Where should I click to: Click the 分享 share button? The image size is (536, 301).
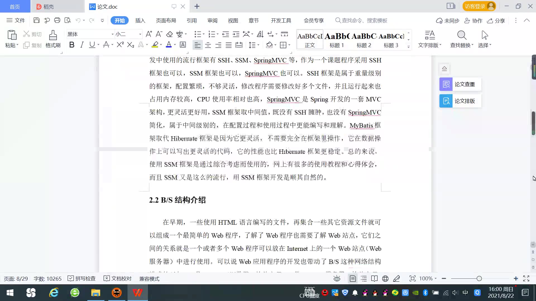click(496, 21)
